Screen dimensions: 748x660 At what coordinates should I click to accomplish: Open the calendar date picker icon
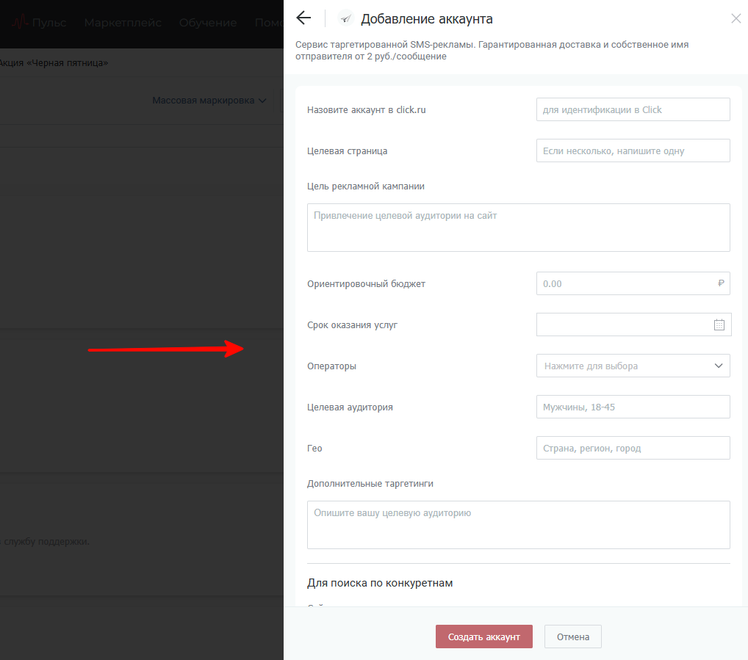(719, 324)
